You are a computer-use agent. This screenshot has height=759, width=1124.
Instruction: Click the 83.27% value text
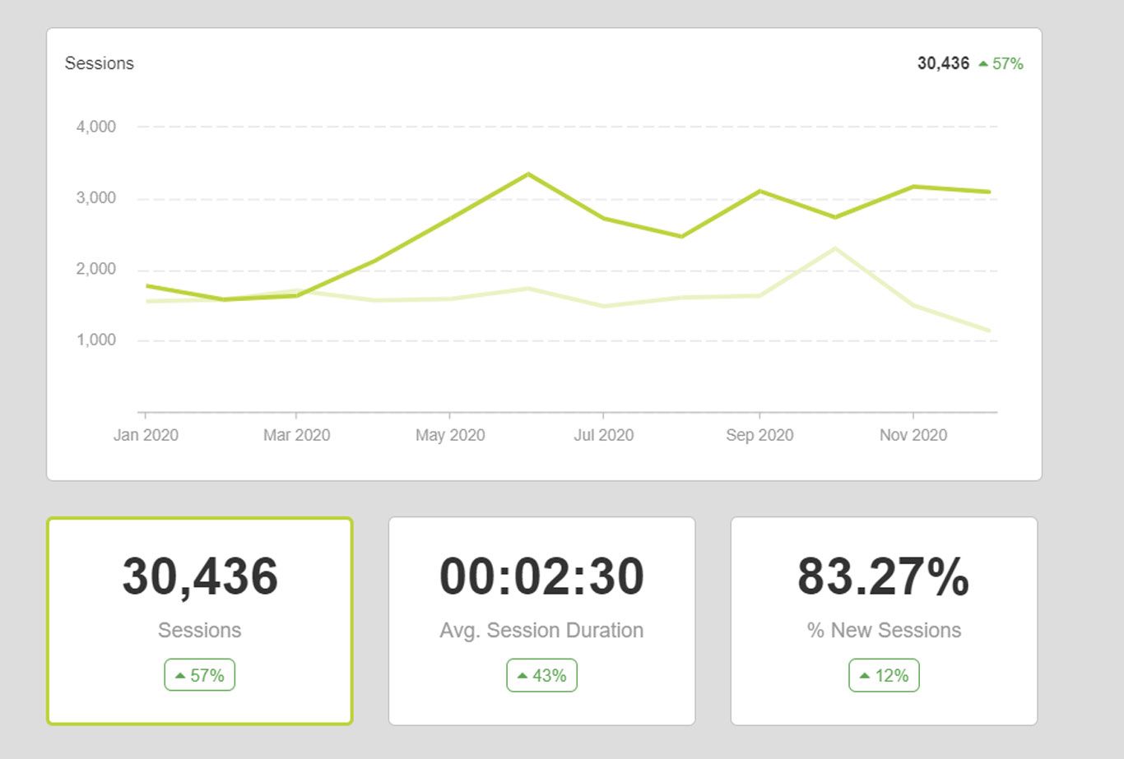pos(884,576)
